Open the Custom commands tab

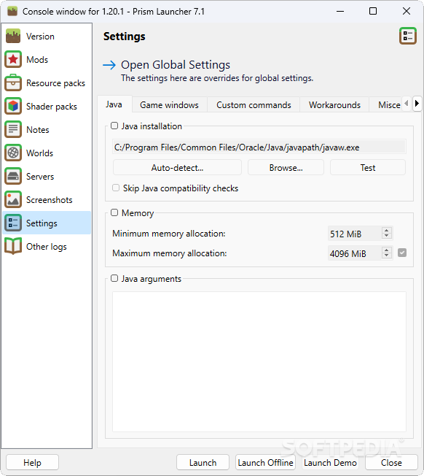254,105
